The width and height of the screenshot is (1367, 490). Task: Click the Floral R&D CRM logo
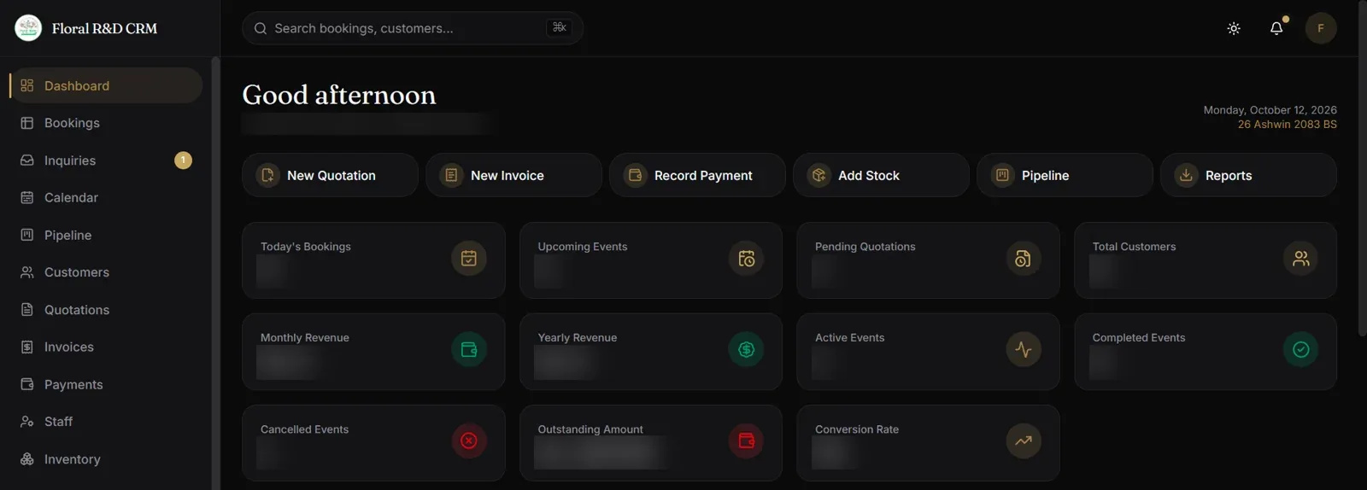28,28
